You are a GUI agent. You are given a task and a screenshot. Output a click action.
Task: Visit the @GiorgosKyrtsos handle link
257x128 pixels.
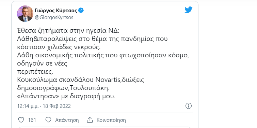coord(54,17)
